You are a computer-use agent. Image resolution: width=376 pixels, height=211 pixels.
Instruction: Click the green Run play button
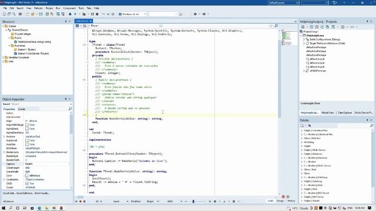point(75,14)
